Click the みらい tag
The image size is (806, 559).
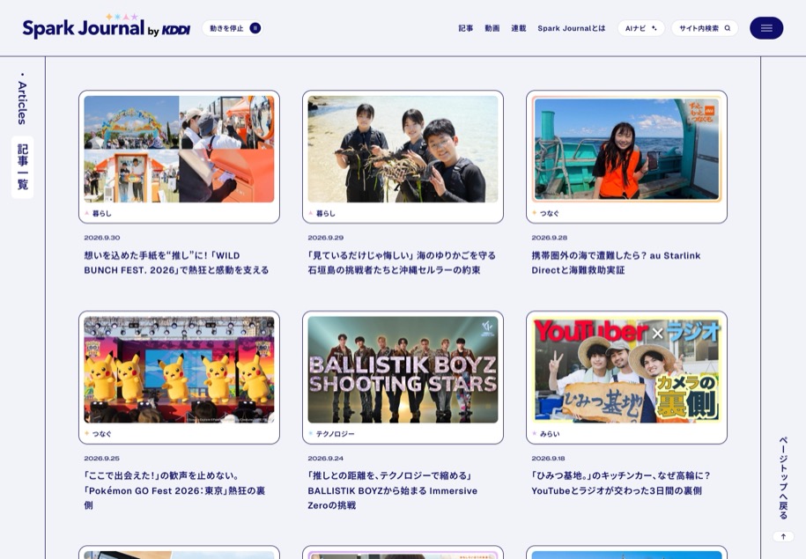coord(546,434)
